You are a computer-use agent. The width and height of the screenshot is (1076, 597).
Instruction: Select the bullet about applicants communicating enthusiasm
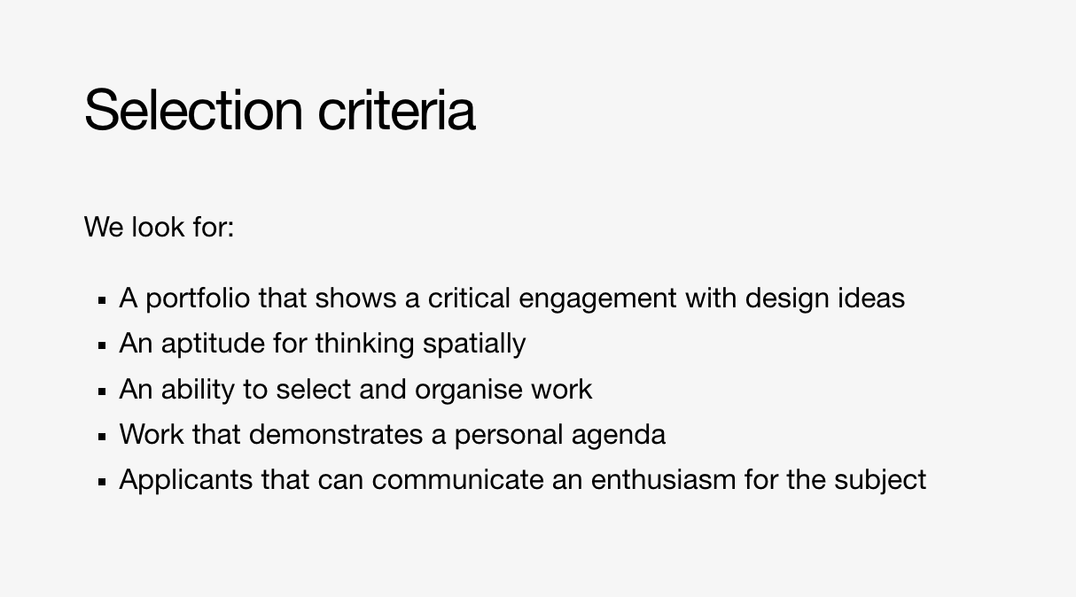click(x=522, y=479)
